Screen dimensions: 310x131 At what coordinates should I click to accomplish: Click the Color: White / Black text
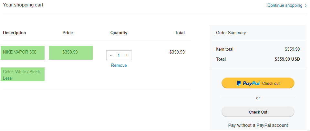[x=21, y=72]
